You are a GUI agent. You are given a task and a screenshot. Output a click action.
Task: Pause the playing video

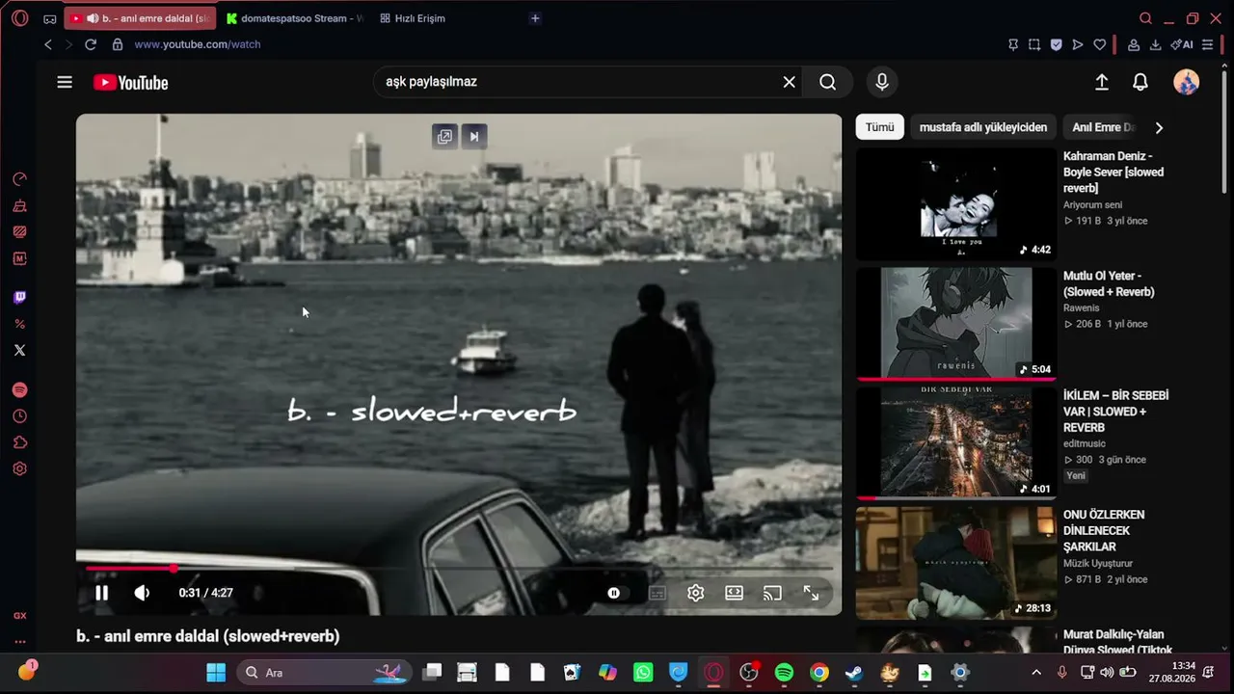(x=101, y=593)
